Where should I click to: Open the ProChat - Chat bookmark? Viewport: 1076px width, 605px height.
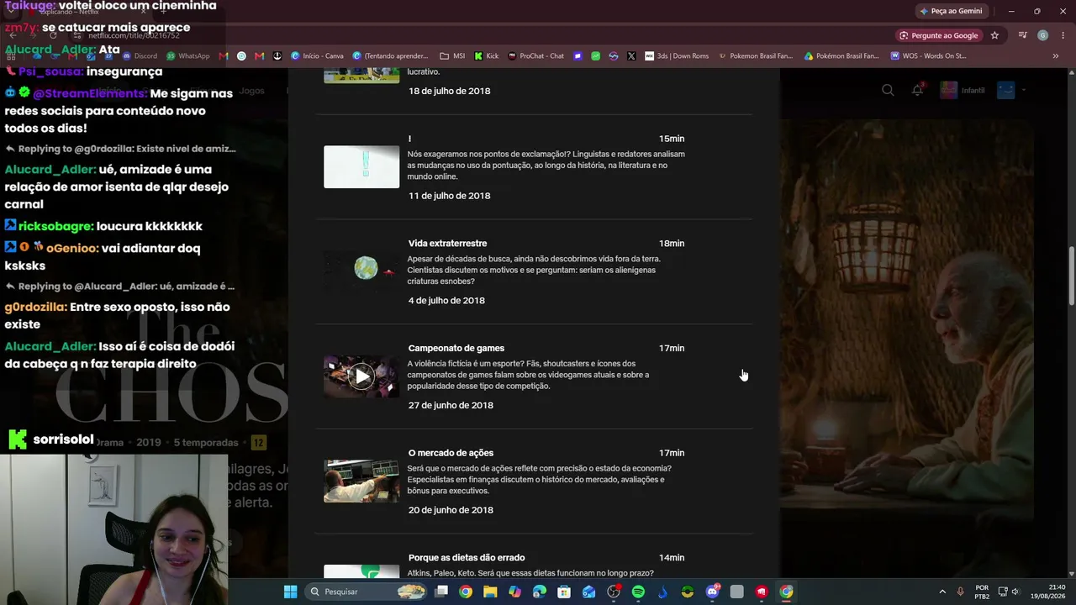pyautogui.click(x=535, y=56)
